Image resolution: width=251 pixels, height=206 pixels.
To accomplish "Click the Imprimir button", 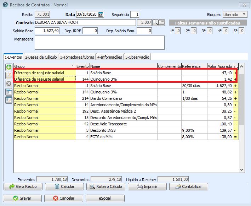I will click(147, 186).
